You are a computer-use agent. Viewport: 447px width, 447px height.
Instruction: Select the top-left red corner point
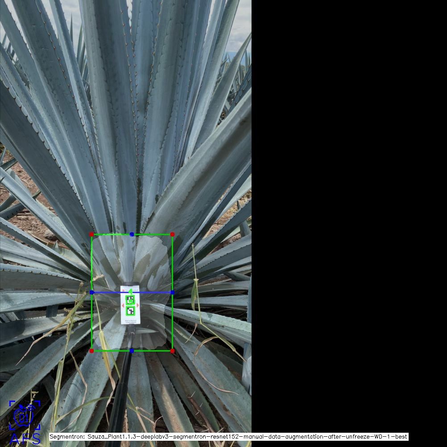point(91,234)
